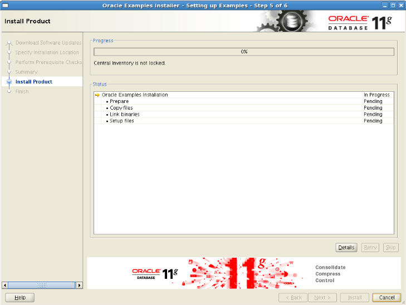Maximize the installer window
This screenshot has width=406, height=305.
click(393, 5)
